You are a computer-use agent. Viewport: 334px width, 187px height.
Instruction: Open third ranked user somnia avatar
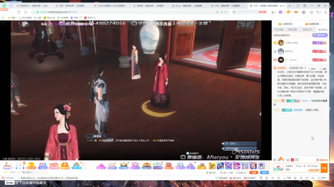tap(281, 60)
